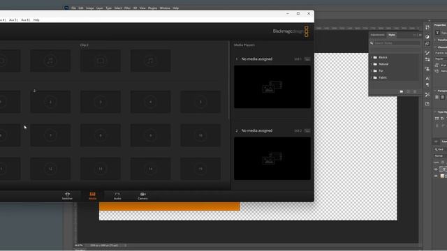Open the Media page tab in ATEM
The width and height of the screenshot is (447, 251).
(x=92, y=196)
